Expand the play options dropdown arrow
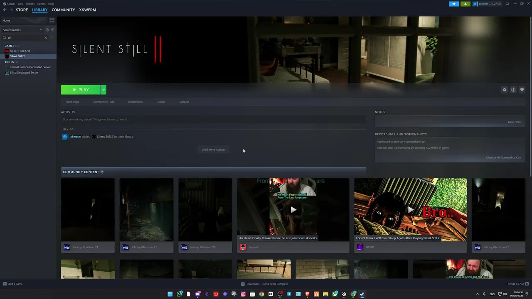This screenshot has height=299, width=532. click(x=104, y=90)
